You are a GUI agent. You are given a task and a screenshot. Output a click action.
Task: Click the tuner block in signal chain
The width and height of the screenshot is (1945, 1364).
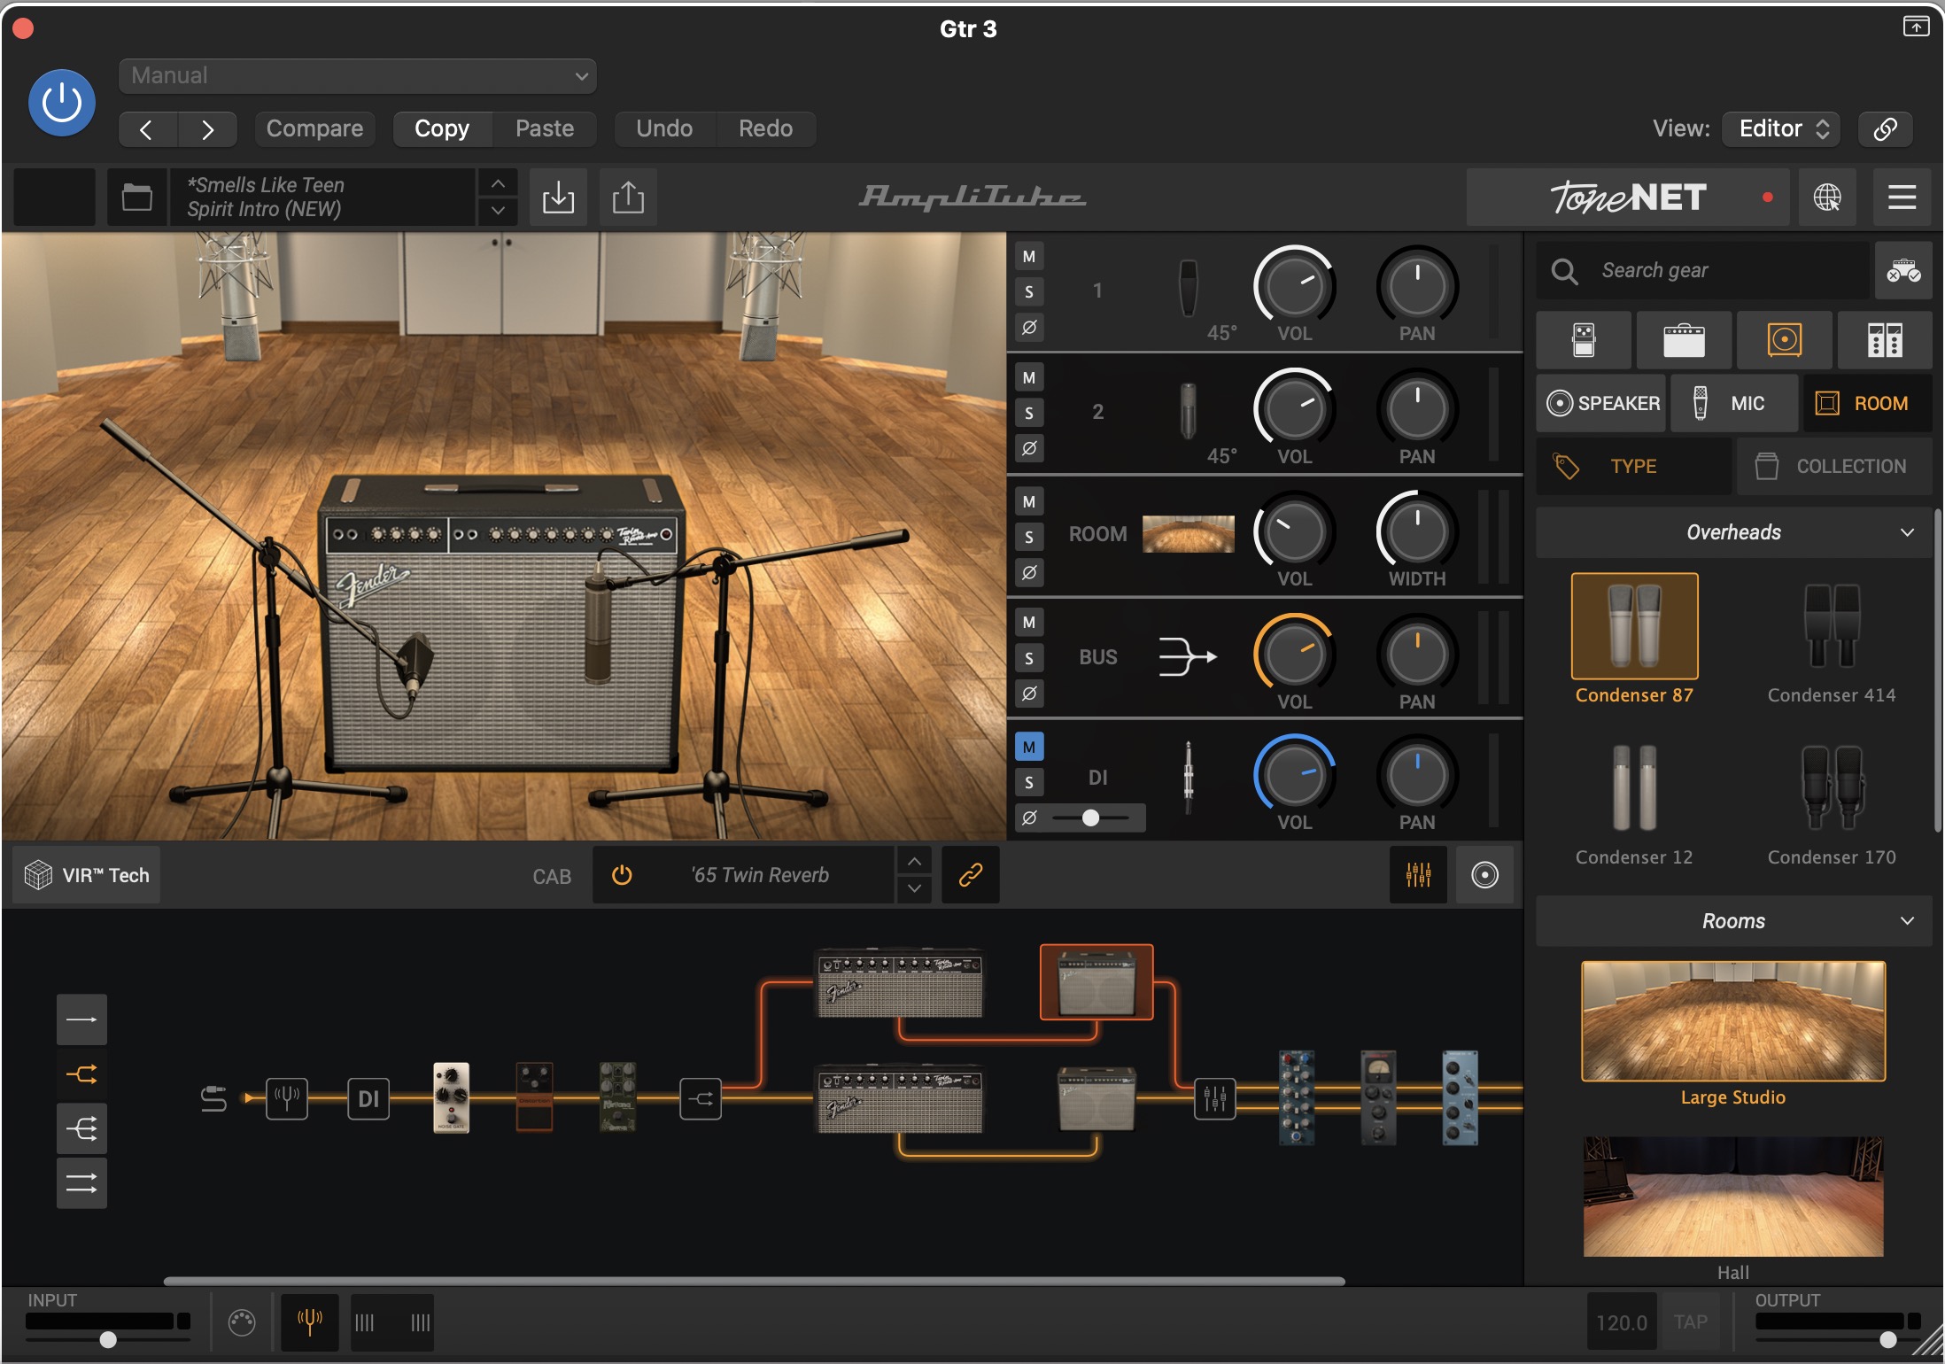coord(287,1098)
